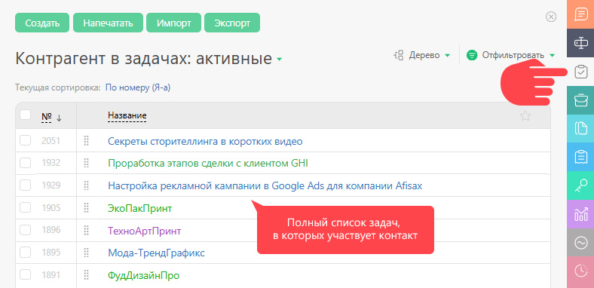Grab the drag handle of task 1932
Viewport: 594px width, 288px height.
pos(86,164)
